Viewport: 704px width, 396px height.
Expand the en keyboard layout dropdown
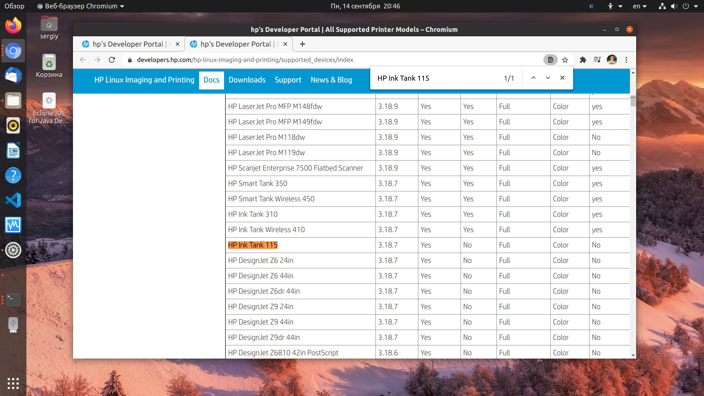coord(639,6)
